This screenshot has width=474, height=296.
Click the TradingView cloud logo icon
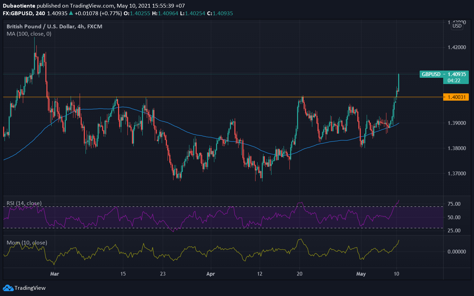click(x=8, y=288)
